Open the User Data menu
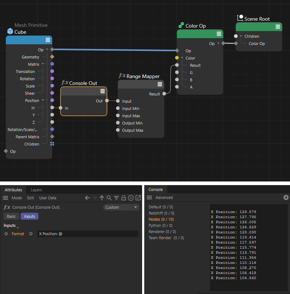 48,198
